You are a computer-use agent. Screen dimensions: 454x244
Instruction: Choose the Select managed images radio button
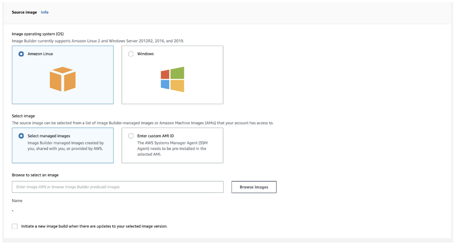(21, 136)
